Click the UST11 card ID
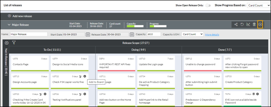271x107 pixels. [102, 76]
